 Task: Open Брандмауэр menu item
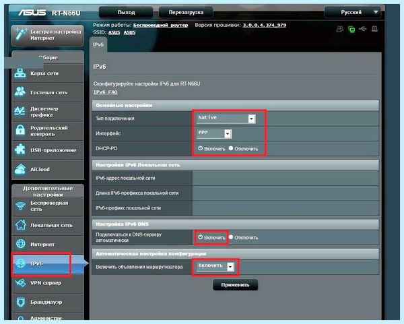point(48,302)
